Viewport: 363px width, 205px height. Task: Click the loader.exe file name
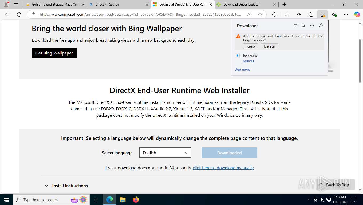[x=250, y=56]
